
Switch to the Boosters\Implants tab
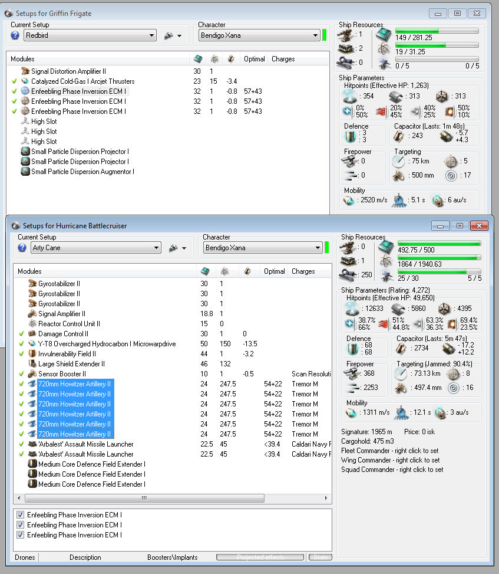[x=172, y=557]
